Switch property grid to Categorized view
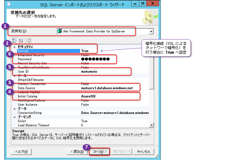The image size is (245, 160). pos(14,41)
